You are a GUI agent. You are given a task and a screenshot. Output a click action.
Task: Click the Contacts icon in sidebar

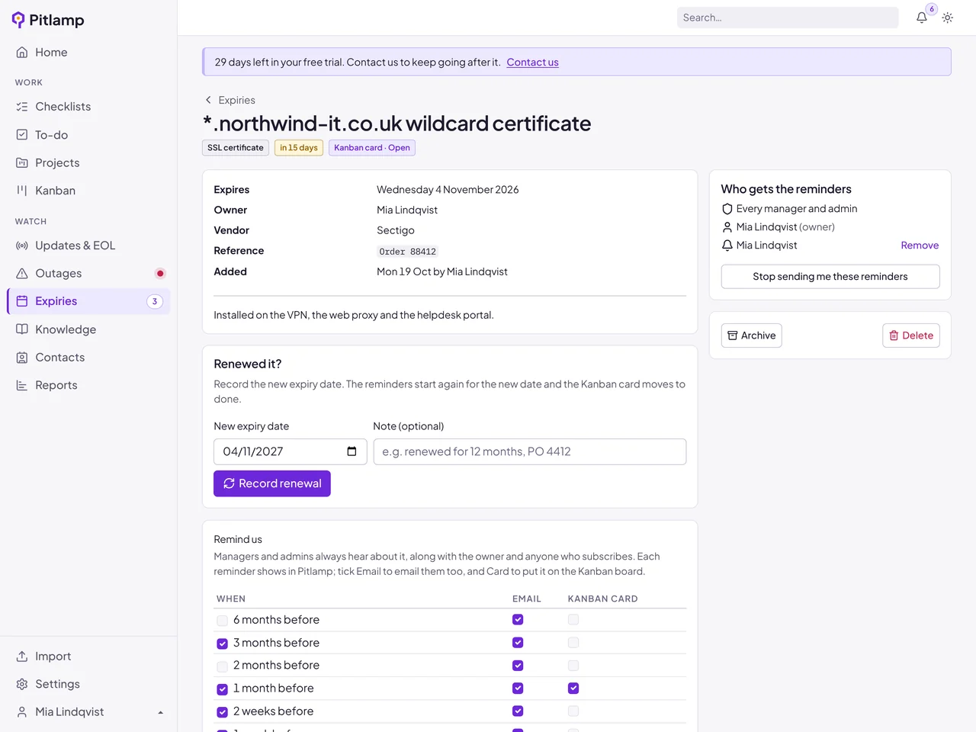tap(22, 358)
